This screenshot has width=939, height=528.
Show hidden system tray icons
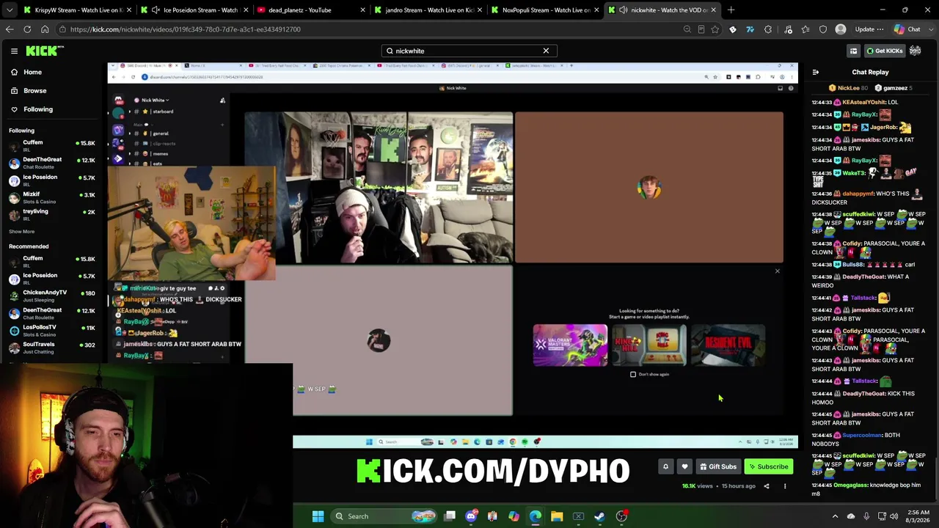click(x=835, y=516)
